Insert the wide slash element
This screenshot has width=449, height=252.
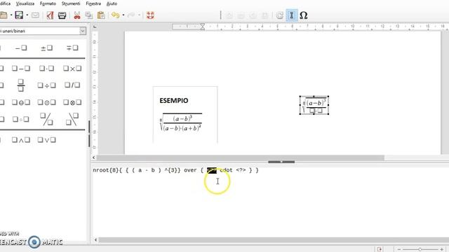[x=46, y=119]
